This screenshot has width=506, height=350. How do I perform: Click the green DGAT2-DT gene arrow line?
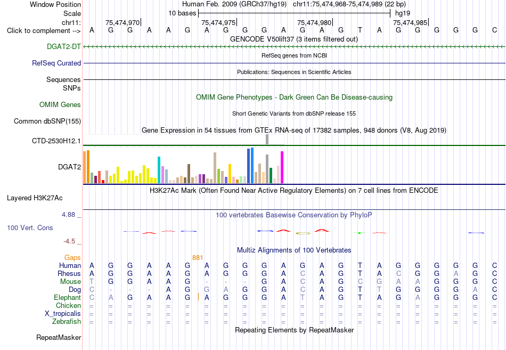point(294,47)
